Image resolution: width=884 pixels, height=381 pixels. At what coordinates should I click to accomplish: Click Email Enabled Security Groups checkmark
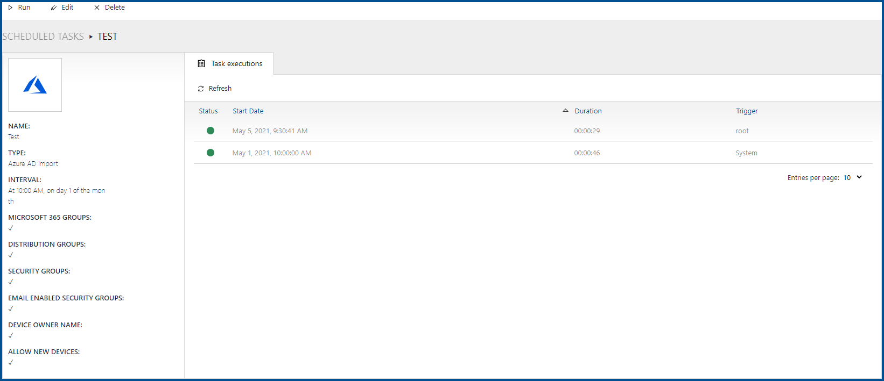point(11,309)
